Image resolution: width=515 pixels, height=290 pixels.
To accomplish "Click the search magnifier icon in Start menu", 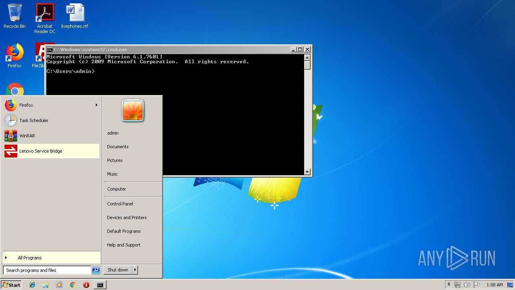I will (x=96, y=270).
